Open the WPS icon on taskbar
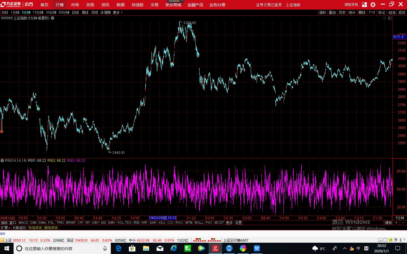Image resolution: width=407 pixels, height=254 pixels. tap(257, 248)
